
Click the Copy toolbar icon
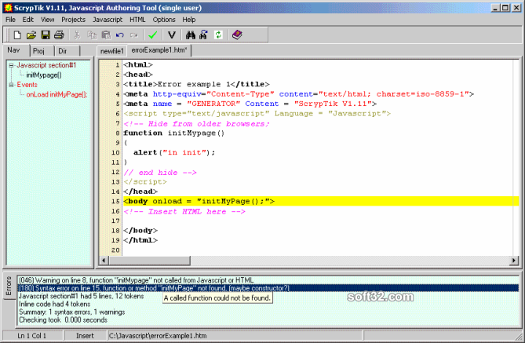coord(92,35)
